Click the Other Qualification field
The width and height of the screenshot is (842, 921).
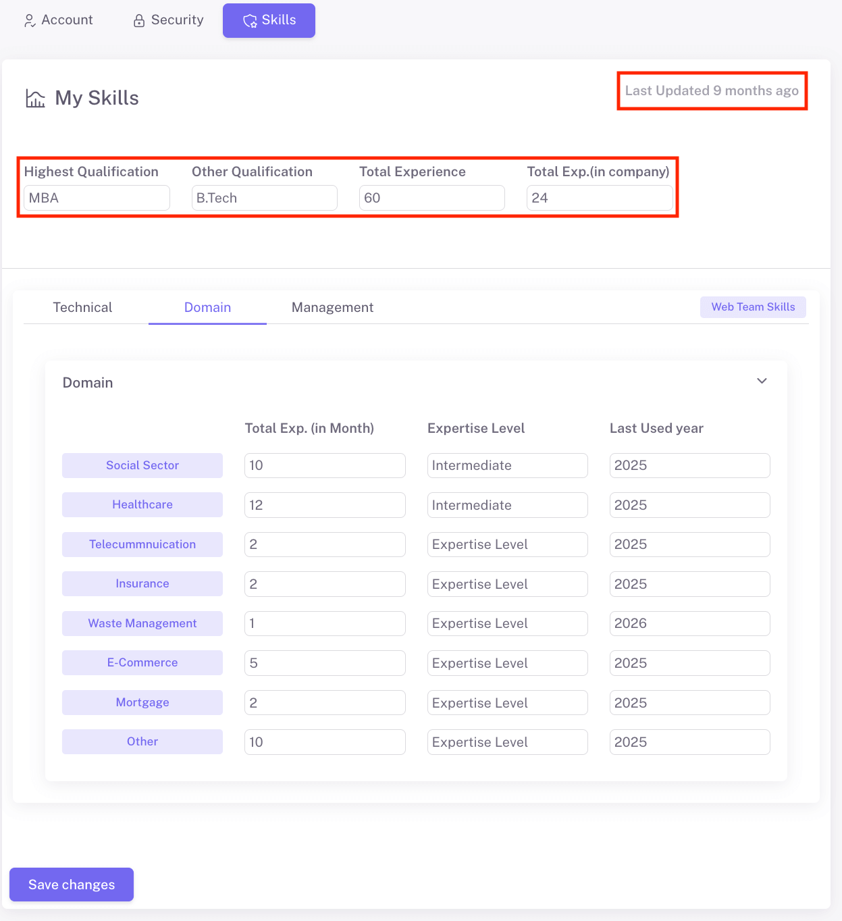point(264,199)
